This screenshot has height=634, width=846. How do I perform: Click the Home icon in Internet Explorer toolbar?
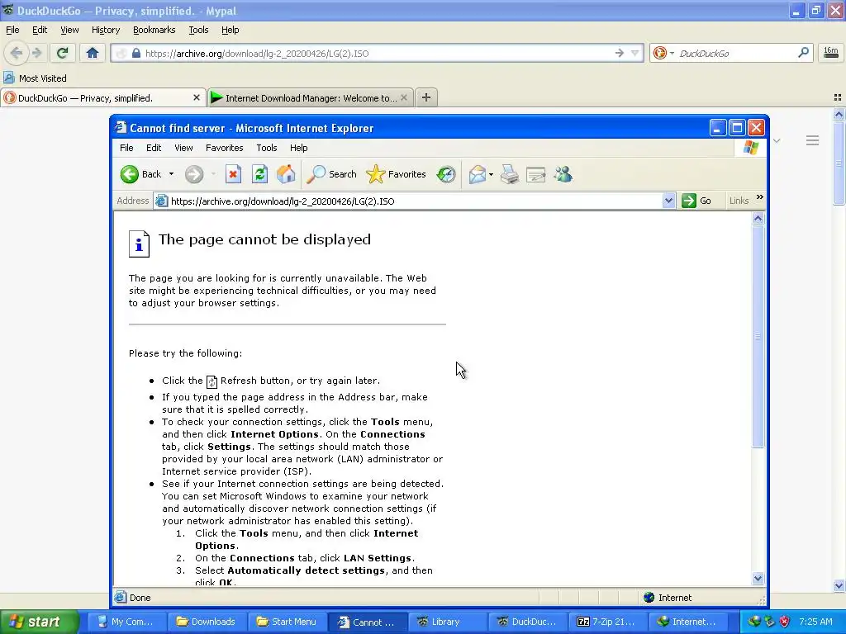(x=286, y=174)
